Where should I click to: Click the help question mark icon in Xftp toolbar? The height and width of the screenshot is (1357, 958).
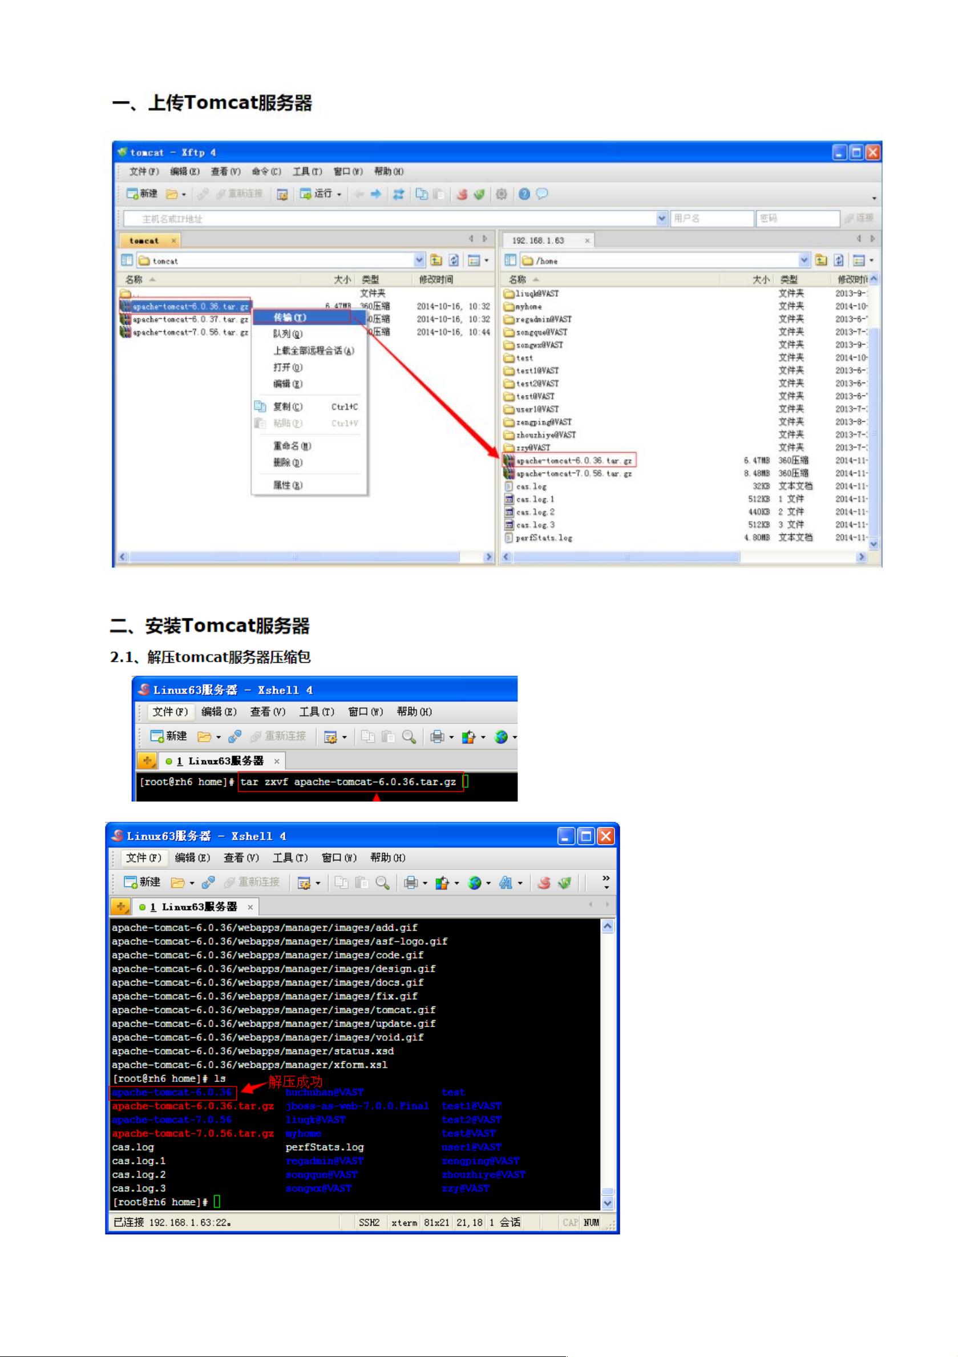coord(524,194)
